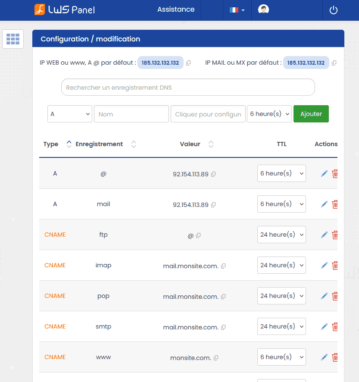Viewport: 359px width, 382px height.
Task: Click the green Ajouter button
Action: [x=311, y=114]
